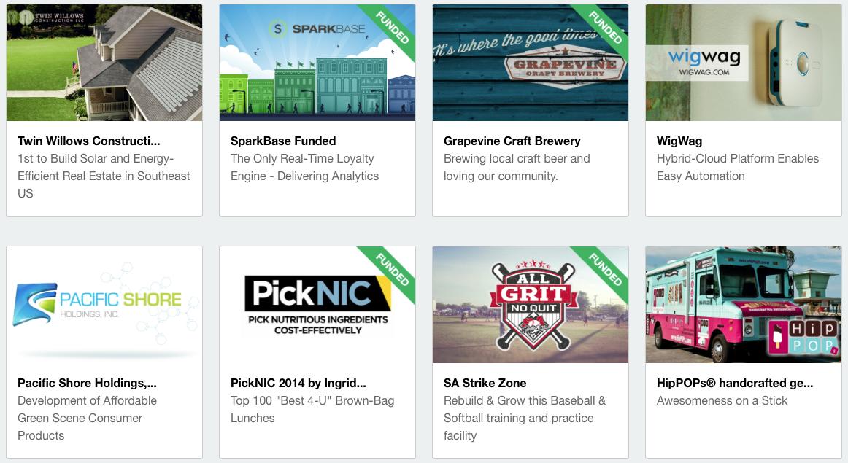
Task: Click the FUNDED ribbon on Grapevine card
Action: coord(605,28)
